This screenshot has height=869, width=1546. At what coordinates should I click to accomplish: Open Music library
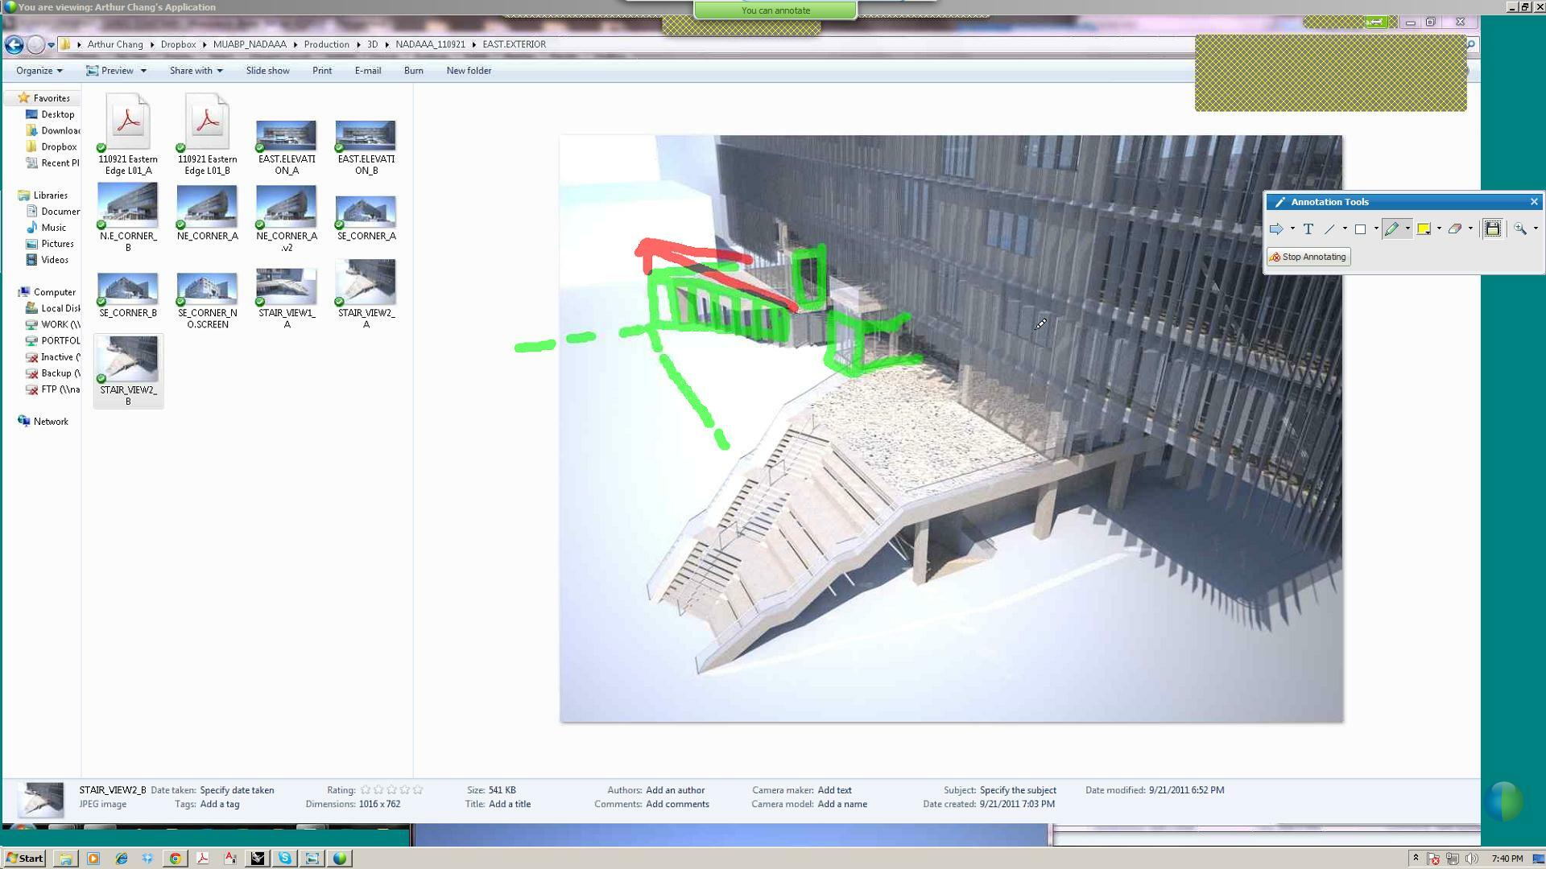46,228
